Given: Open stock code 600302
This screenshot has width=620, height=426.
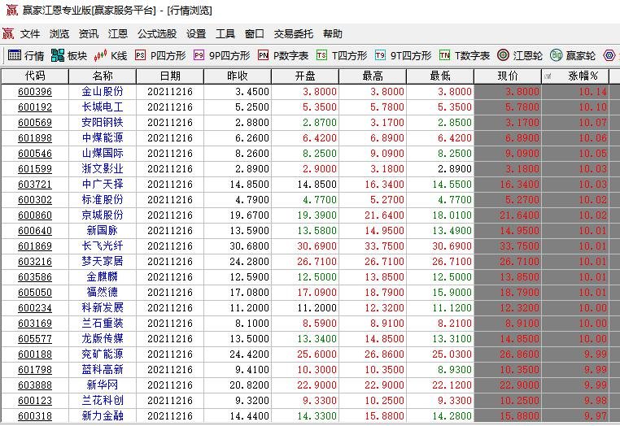Looking at the screenshot, I should coord(35,199).
